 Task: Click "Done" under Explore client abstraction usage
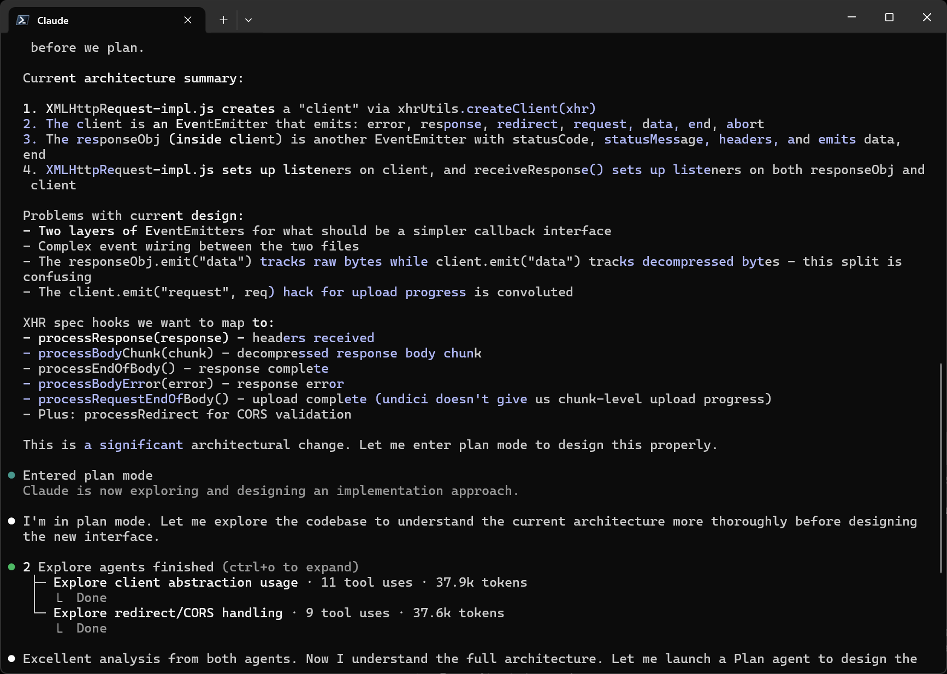point(91,598)
